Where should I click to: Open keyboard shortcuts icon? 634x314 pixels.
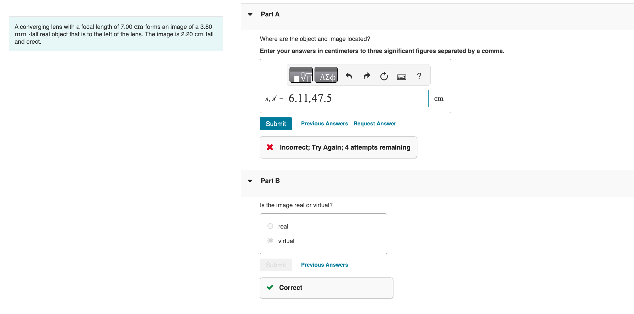[x=402, y=77]
